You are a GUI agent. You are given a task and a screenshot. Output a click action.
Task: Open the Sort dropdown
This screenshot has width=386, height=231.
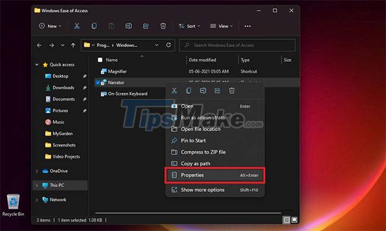tap(189, 26)
